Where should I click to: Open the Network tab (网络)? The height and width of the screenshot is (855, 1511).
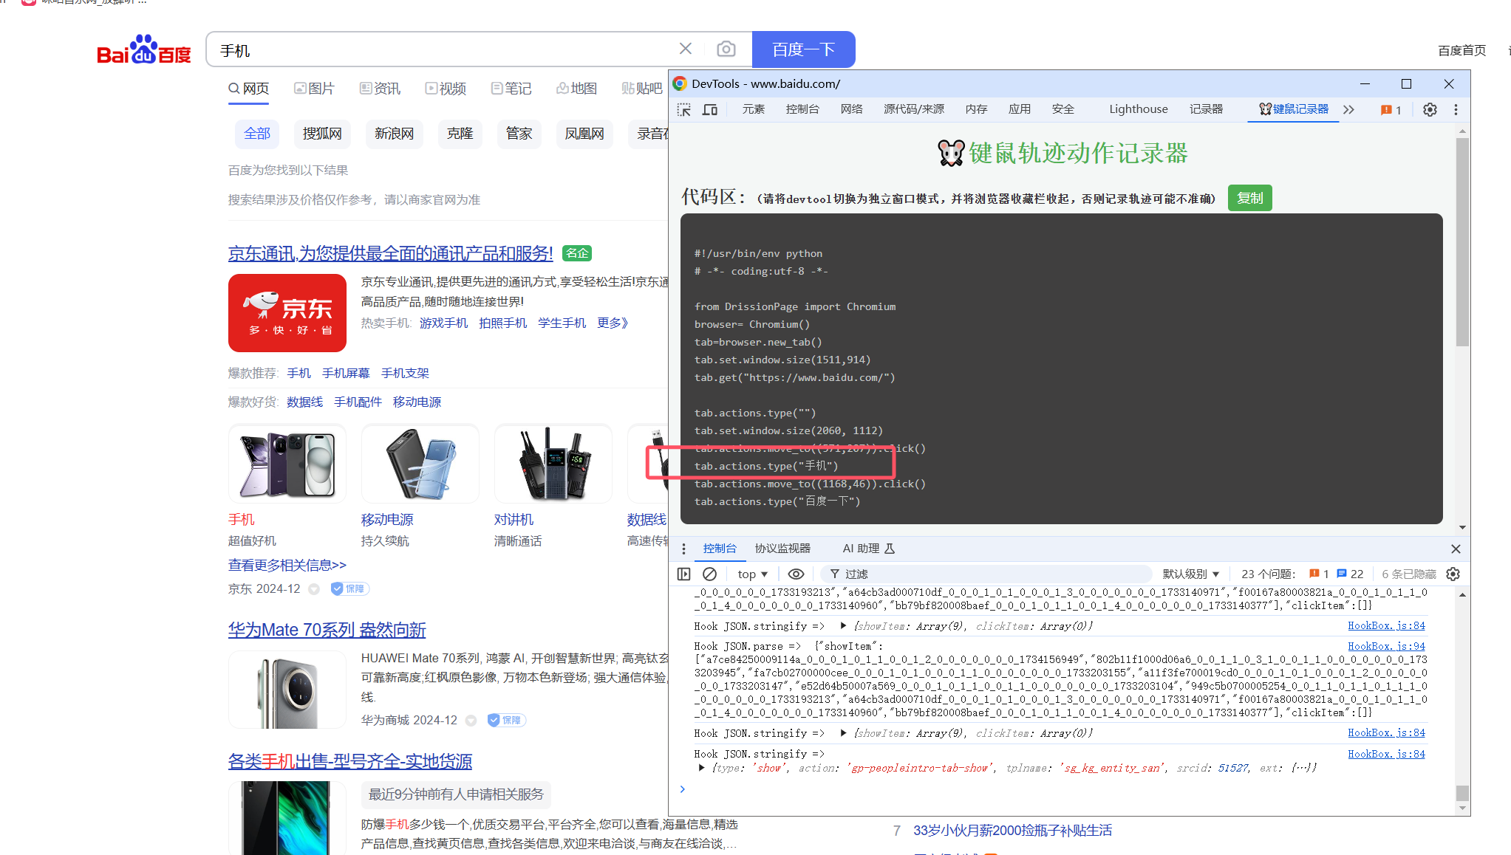(851, 109)
